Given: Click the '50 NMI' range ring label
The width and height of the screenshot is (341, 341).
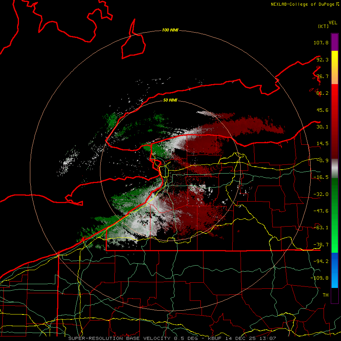Looking at the screenshot, I should (x=170, y=100).
